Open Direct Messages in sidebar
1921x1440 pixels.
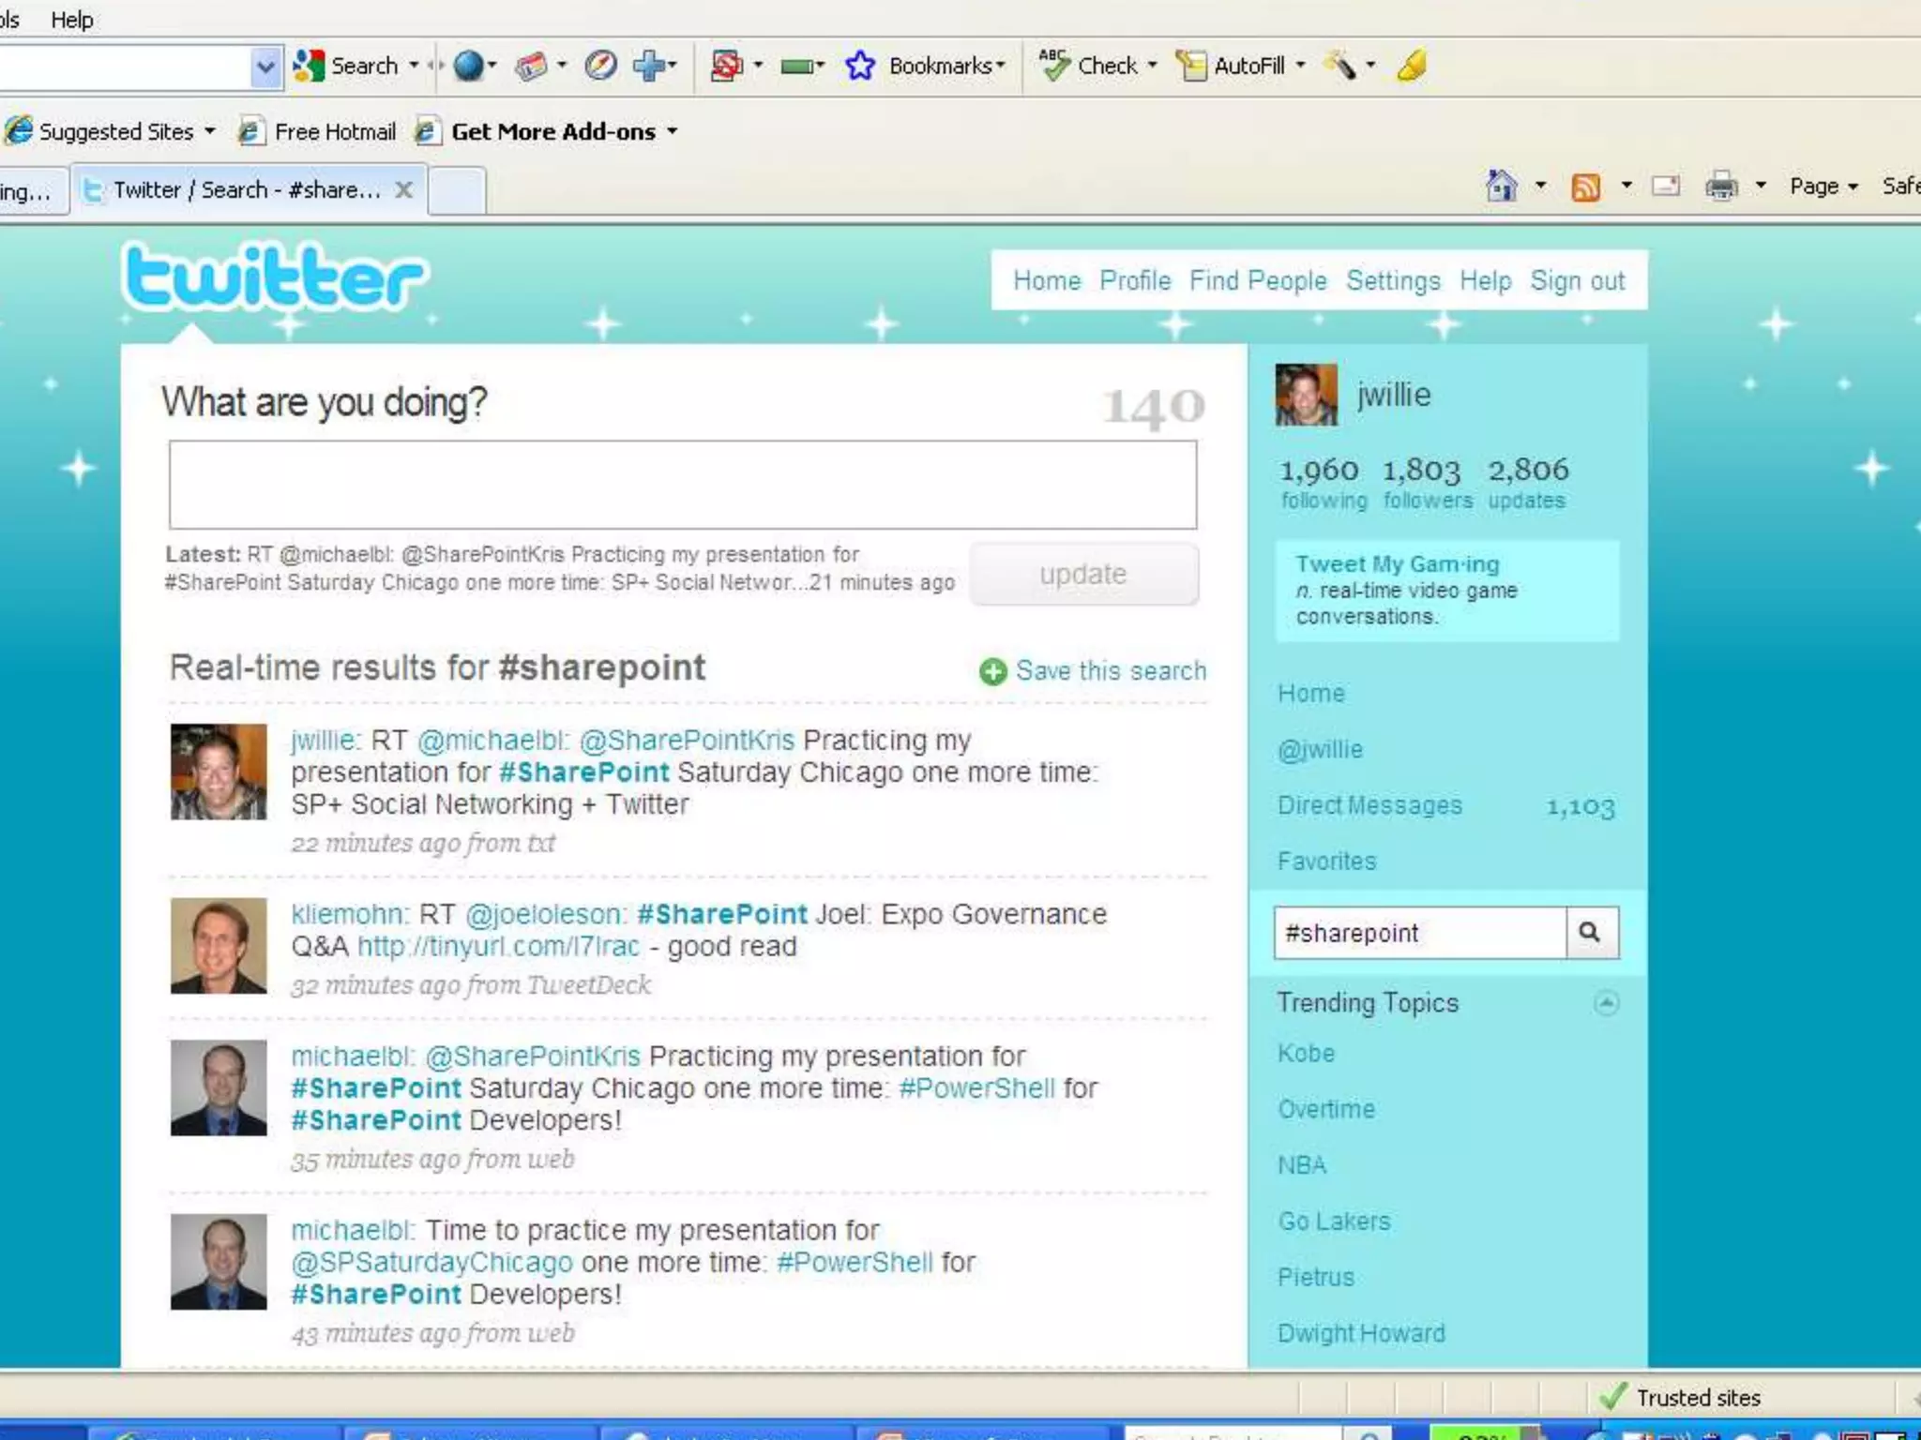tap(1369, 805)
